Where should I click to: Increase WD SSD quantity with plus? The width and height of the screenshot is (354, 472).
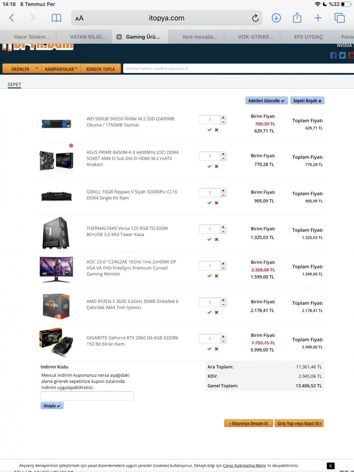(223, 118)
